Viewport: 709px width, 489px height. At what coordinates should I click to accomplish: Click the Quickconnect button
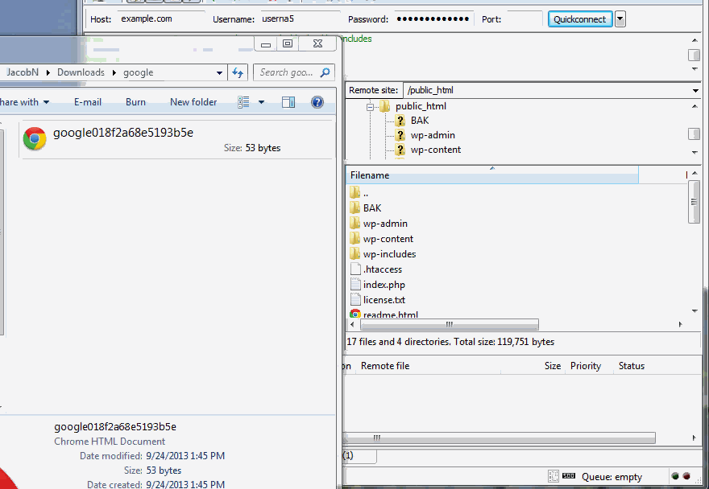tap(579, 19)
